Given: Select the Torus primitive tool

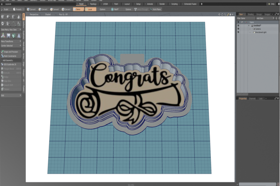Looking at the screenshot, I should coord(3,23).
